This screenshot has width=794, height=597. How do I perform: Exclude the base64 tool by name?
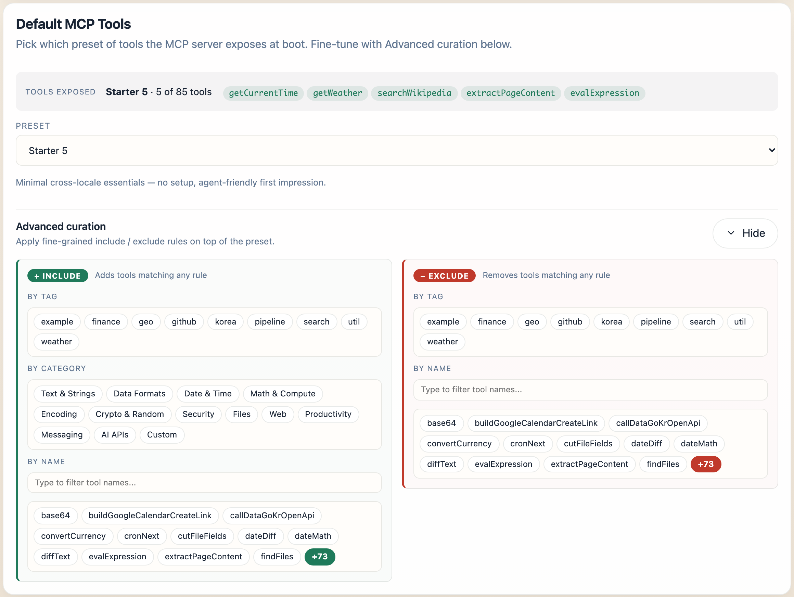[x=441, y=423]
